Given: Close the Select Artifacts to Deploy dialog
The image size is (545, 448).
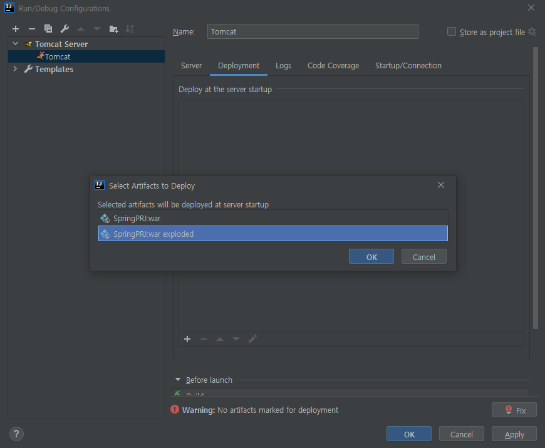Looking at the screenshot, I should point(441,185).
